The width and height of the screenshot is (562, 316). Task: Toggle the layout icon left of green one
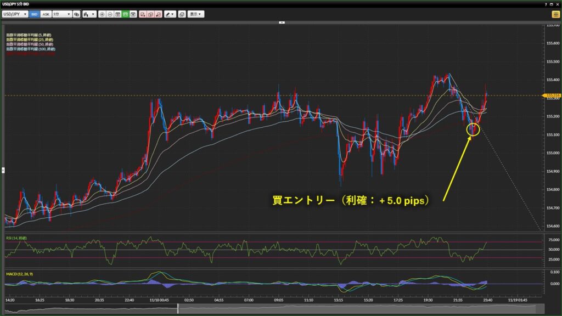point(118,14)
